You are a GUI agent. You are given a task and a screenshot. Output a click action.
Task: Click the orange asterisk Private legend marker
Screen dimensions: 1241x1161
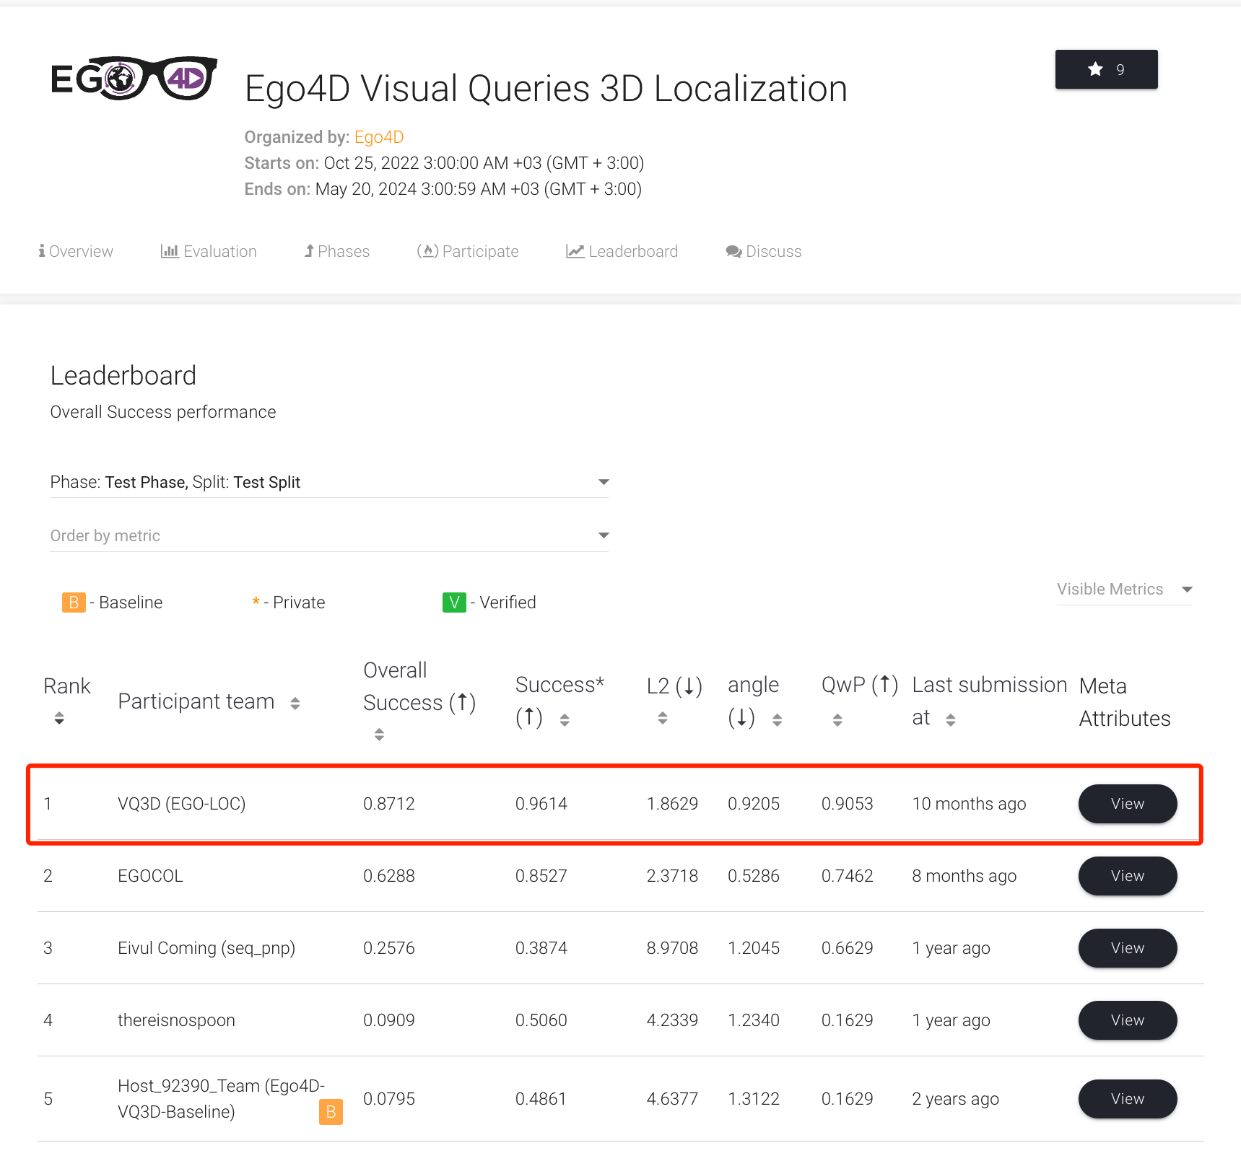[256, 602]
